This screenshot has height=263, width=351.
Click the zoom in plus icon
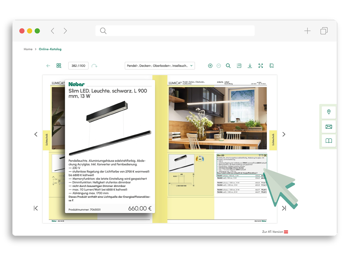210,66
